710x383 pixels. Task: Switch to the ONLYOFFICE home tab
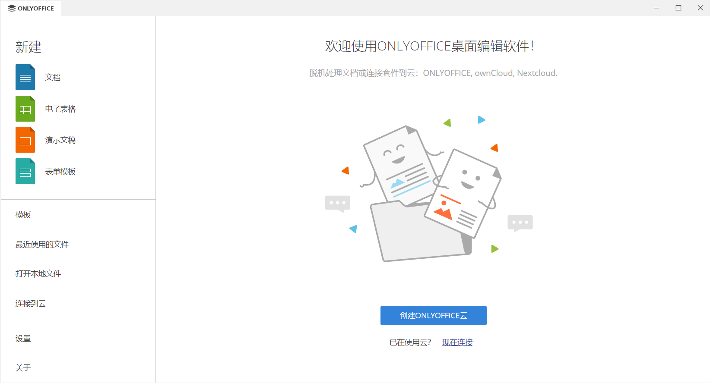31,8
